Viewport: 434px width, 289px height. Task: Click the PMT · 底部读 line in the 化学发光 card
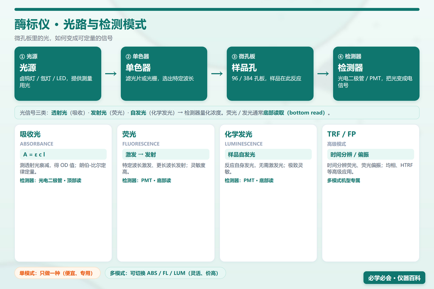249,180
